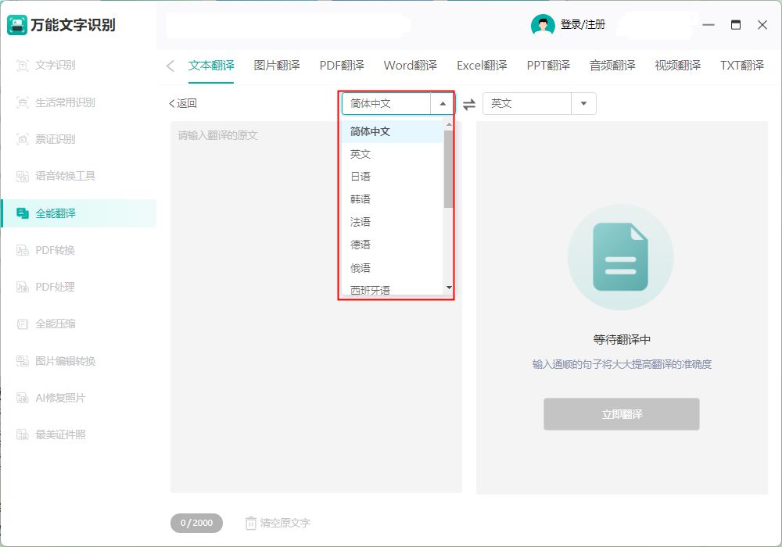This screenshot has width=782, height=547.
Task: Switch to the 图片翻译 tab
Action: (277, 66)
